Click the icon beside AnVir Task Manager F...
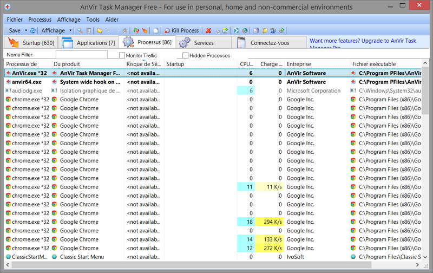This screenshot has height=273, width=433. [55, 73]
